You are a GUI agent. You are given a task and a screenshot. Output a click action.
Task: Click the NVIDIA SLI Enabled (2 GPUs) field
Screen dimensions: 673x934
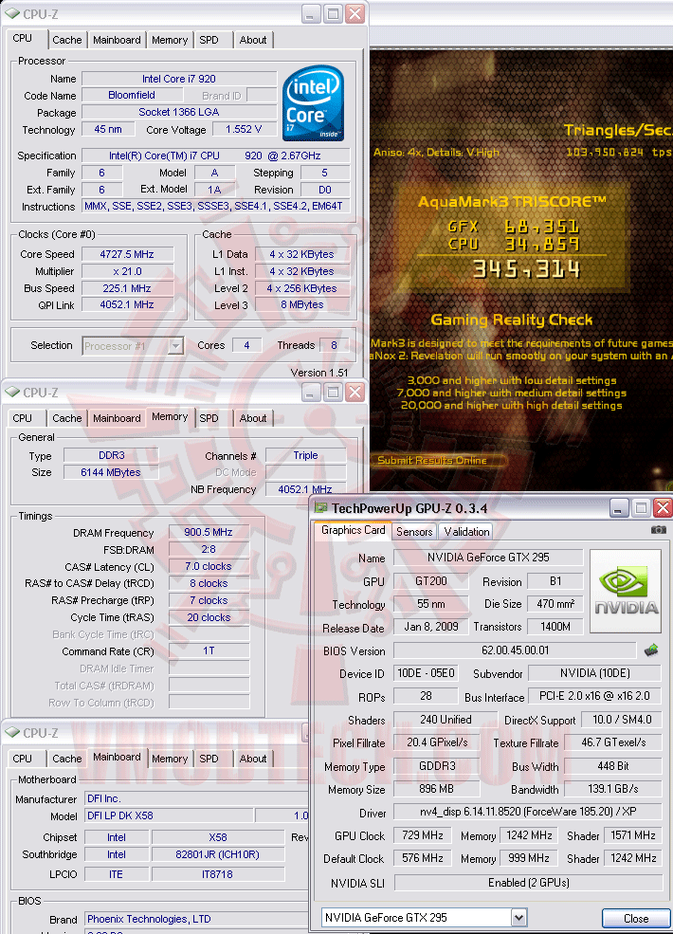(x=528, y=883)
